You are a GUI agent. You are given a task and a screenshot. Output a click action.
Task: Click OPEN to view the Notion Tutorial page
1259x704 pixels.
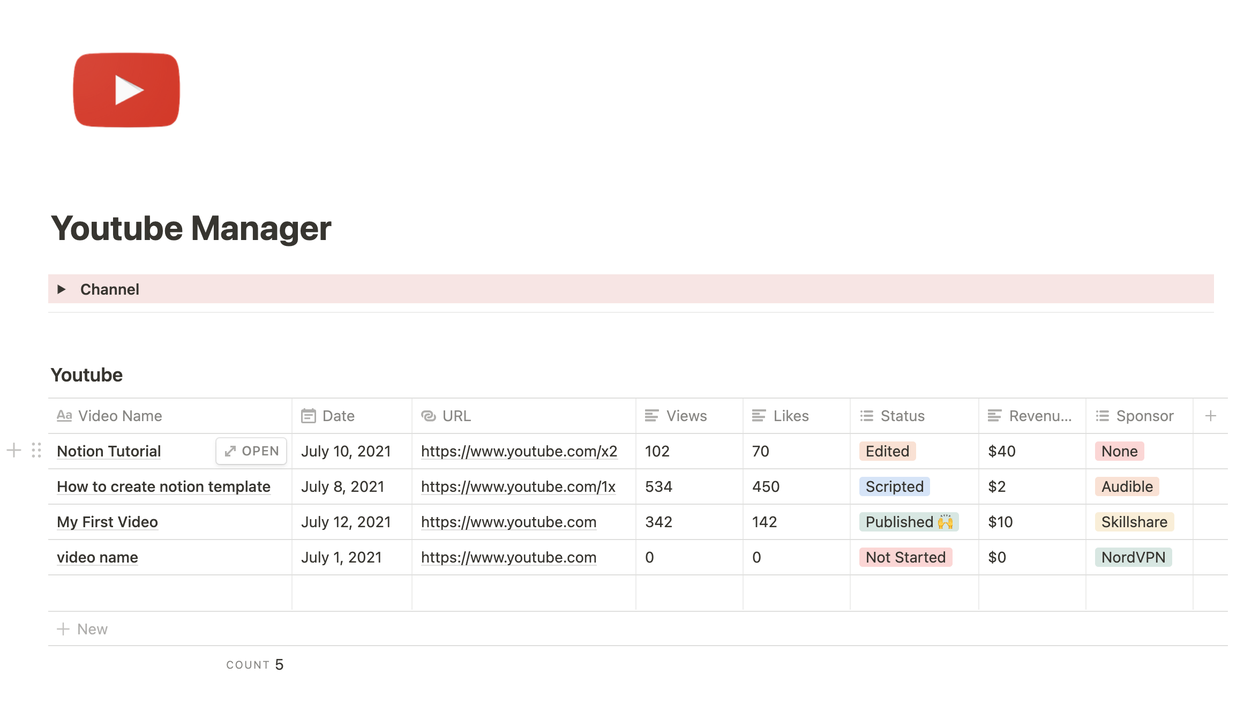tap(251, 451)
